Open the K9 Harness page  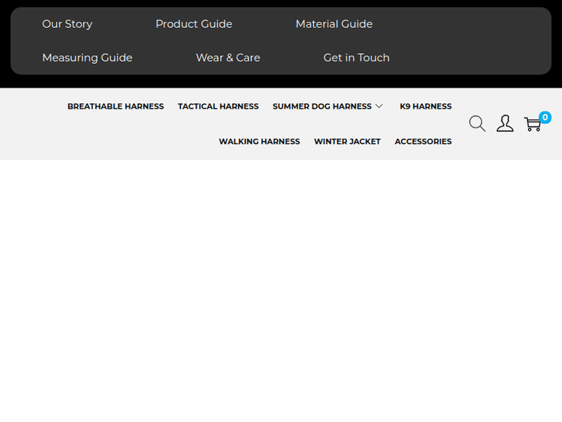tap(426, 106)
